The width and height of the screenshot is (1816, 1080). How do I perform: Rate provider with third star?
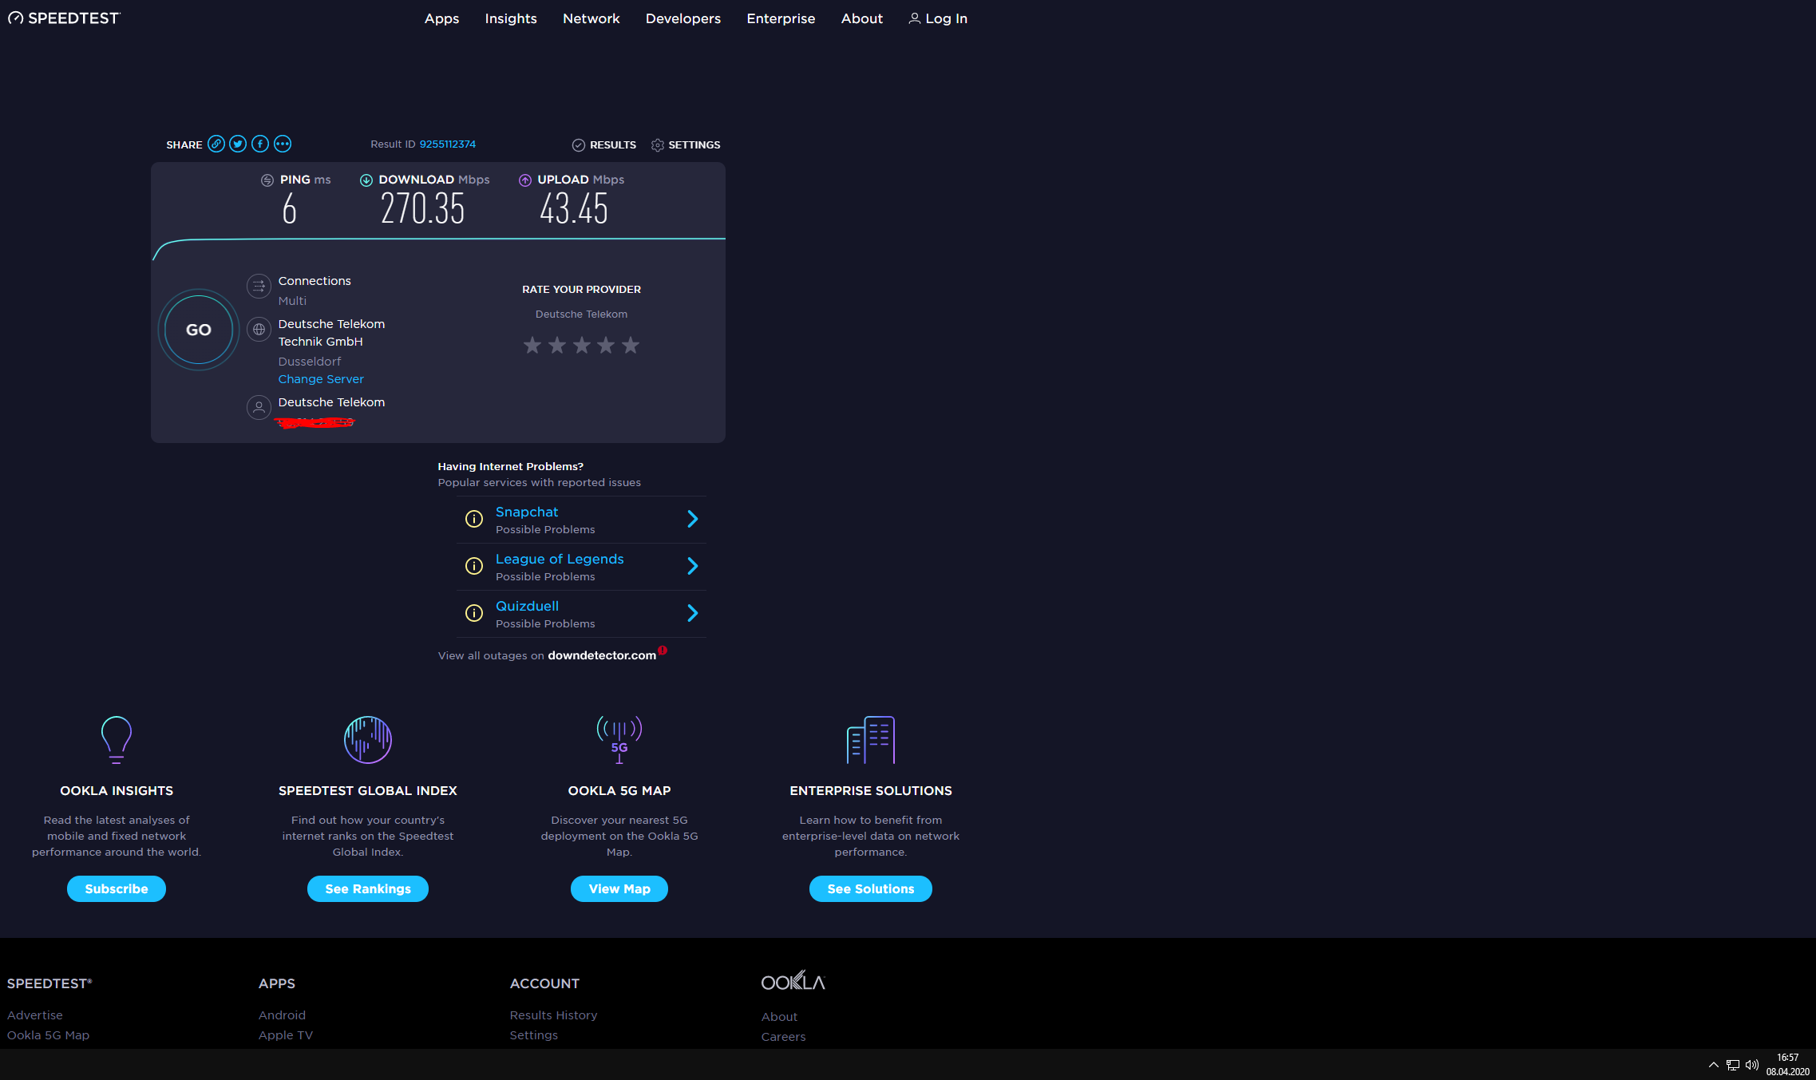[582, 346]
